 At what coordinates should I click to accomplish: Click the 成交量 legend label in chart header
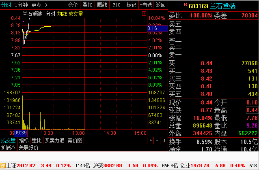pos(76,14)
